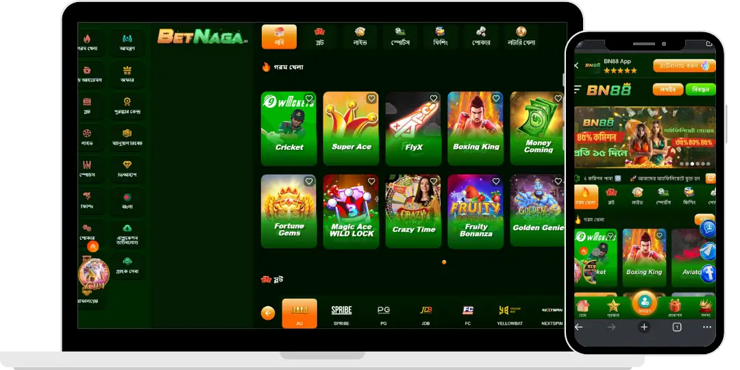This screenshot has width=740, height=370.
Task: Tap the rewards star in phone bottom bar
Action: (x=613, y=308)
